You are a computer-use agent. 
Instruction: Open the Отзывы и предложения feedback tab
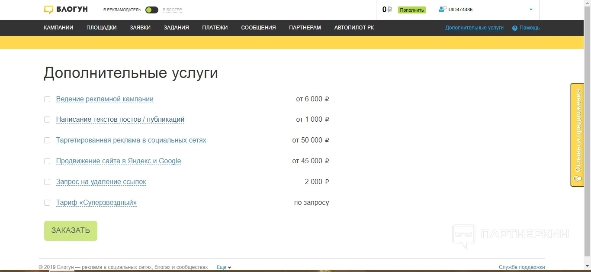pos(577,135)
